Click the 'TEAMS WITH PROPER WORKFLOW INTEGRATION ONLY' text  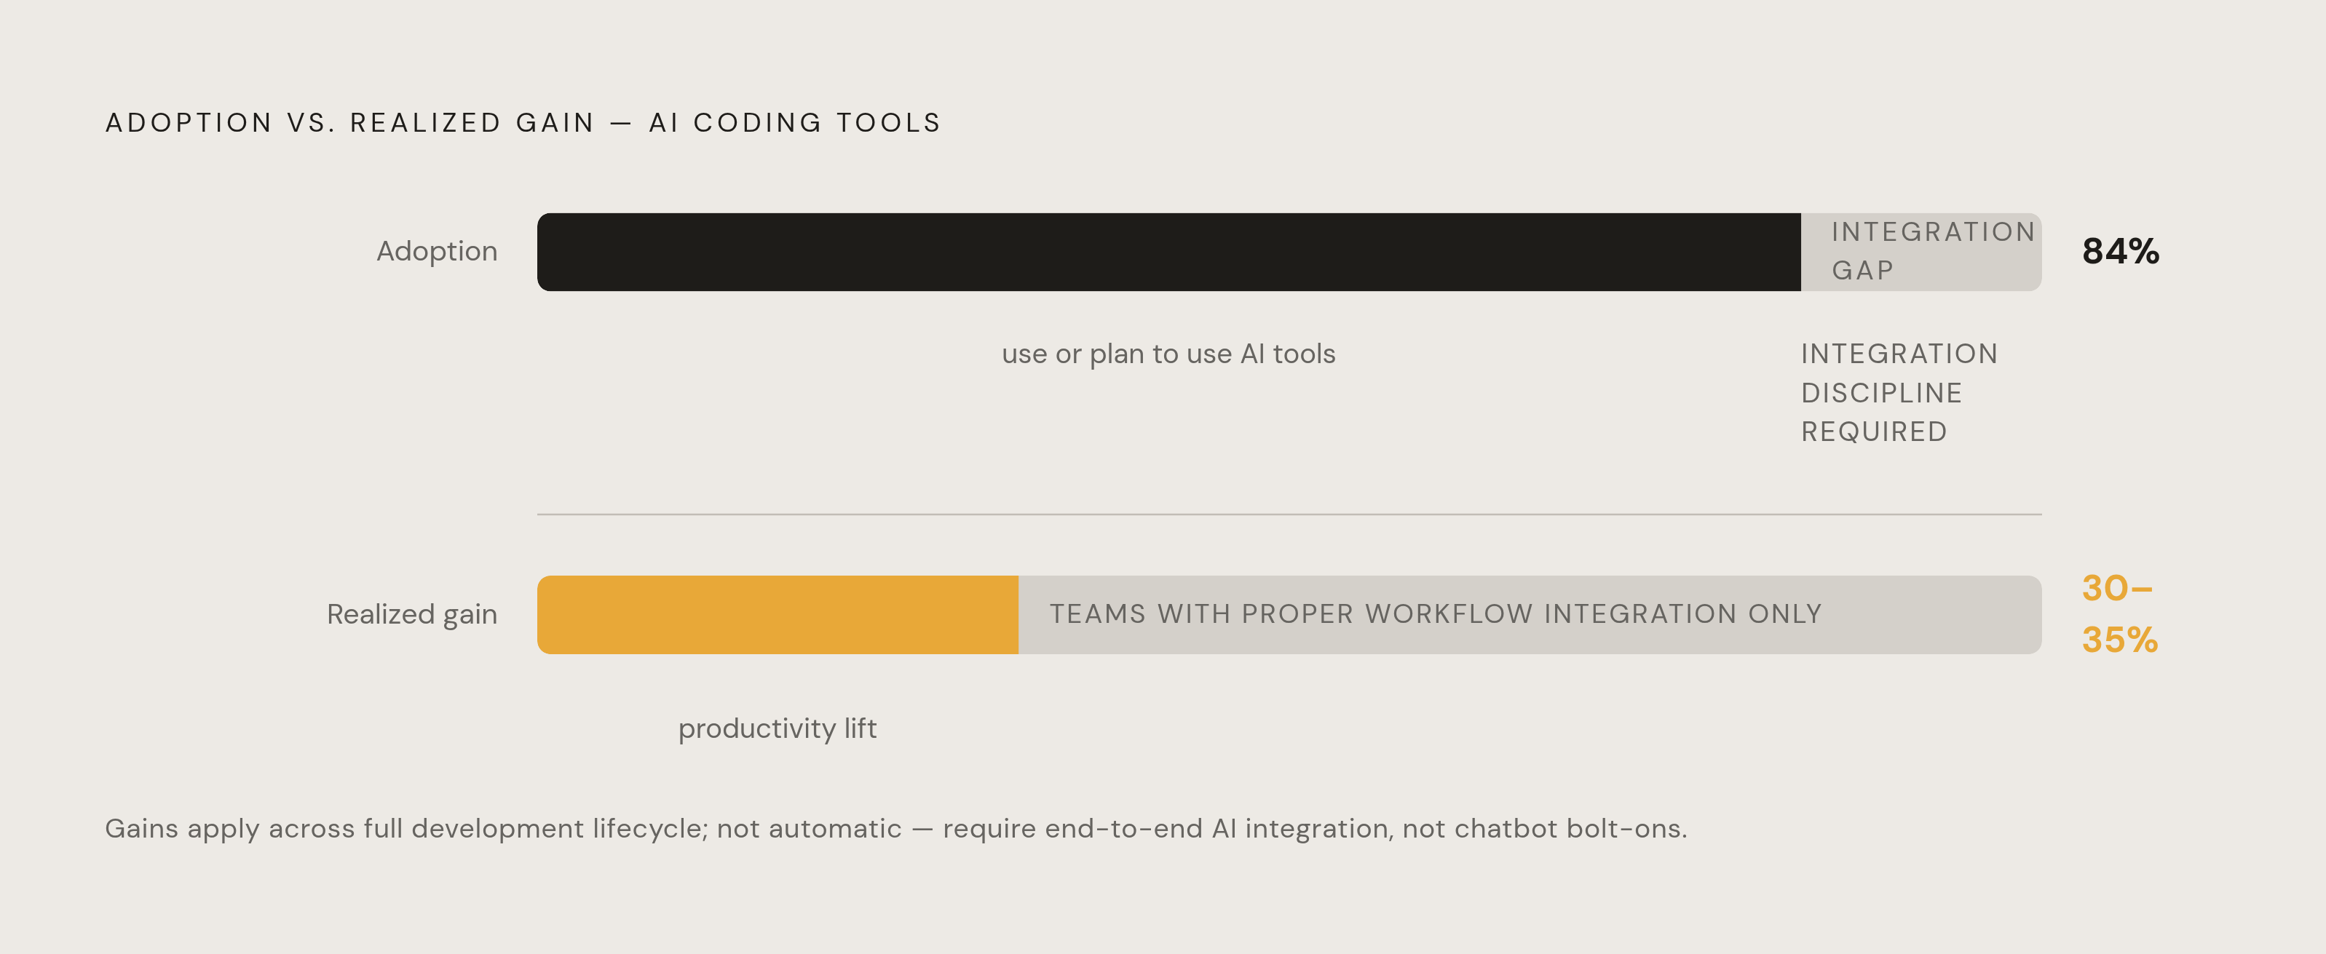[1436, 615]
